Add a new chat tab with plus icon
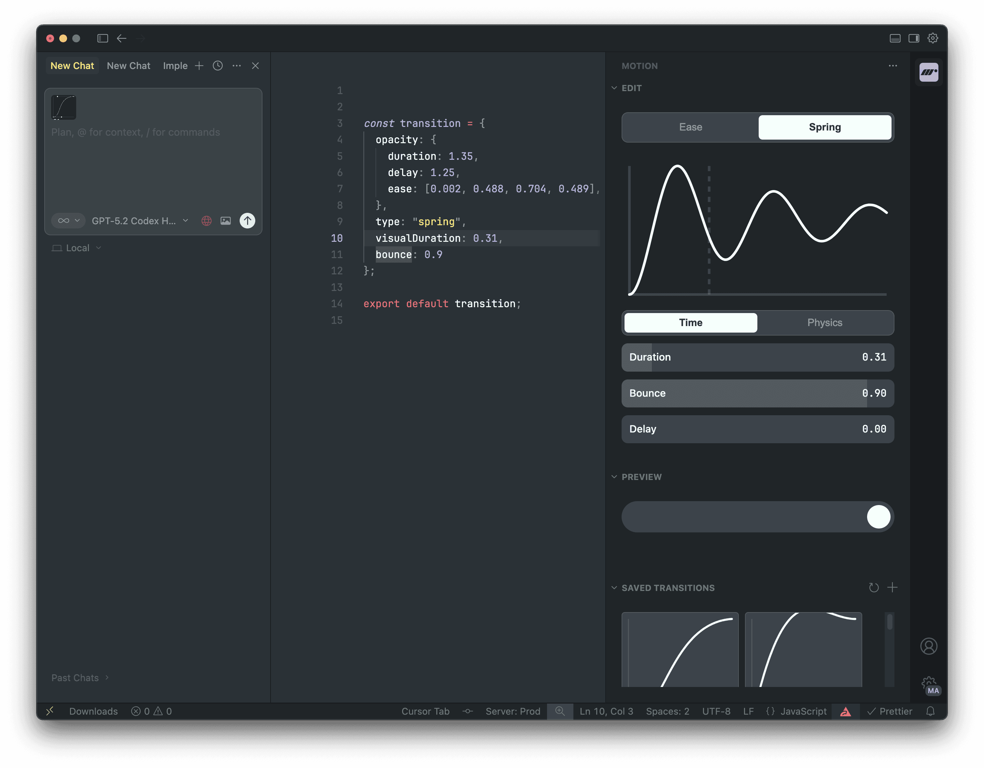Screen dimensions: 984x768 199,66
